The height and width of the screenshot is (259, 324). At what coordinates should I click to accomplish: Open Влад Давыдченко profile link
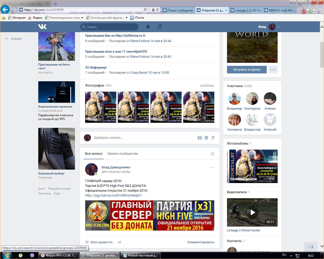[x=116, y=167]
